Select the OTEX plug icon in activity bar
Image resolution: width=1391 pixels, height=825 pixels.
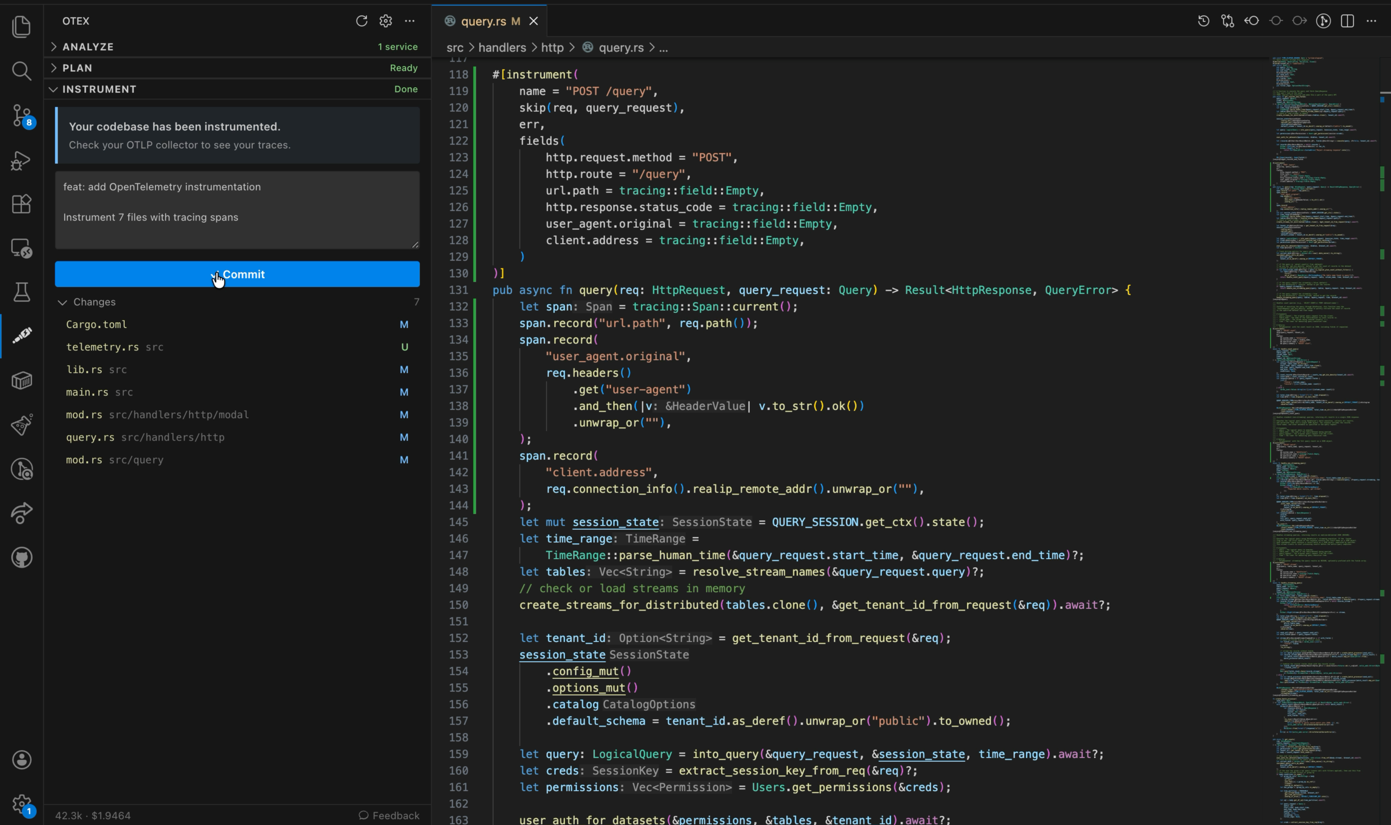21,336
